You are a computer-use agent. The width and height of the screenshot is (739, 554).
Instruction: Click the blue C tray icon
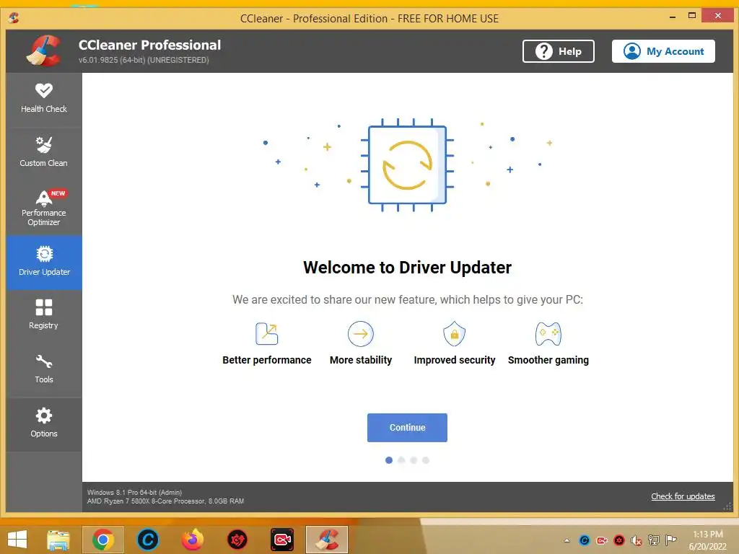tap(585, 540)
